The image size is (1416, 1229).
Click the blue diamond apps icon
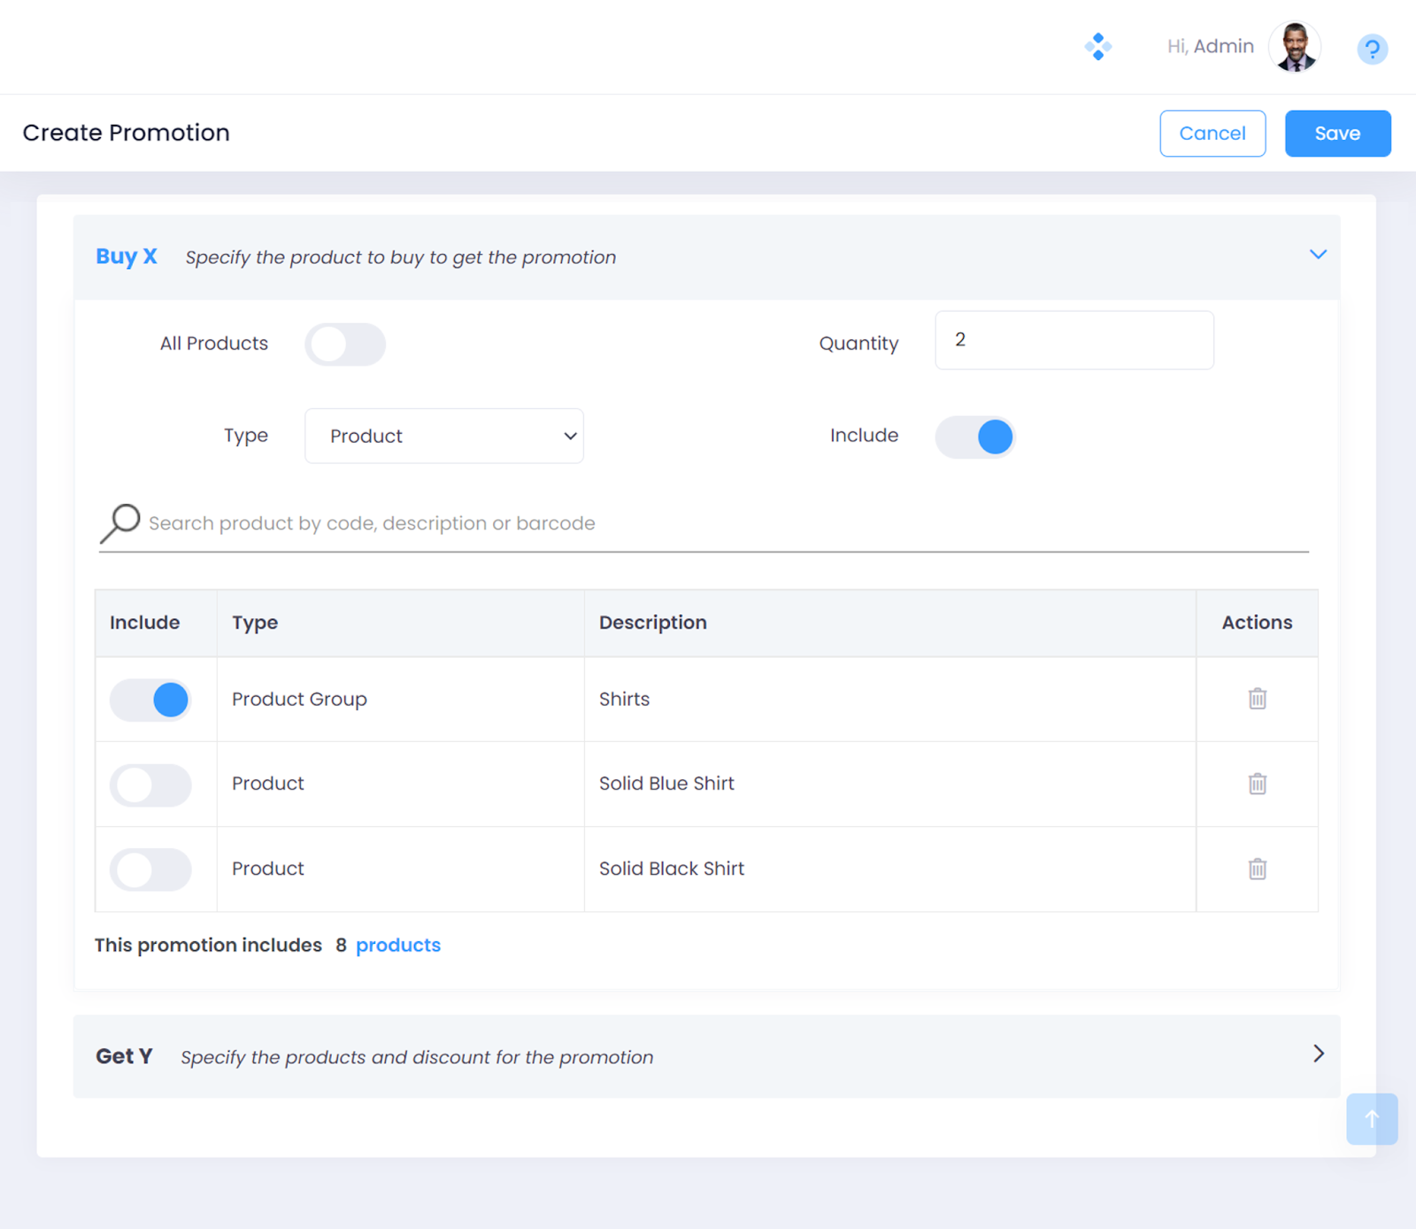click(1097, 46)
